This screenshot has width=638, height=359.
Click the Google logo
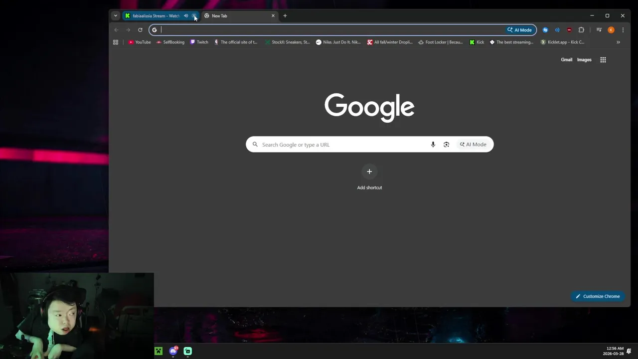point(369,107)
